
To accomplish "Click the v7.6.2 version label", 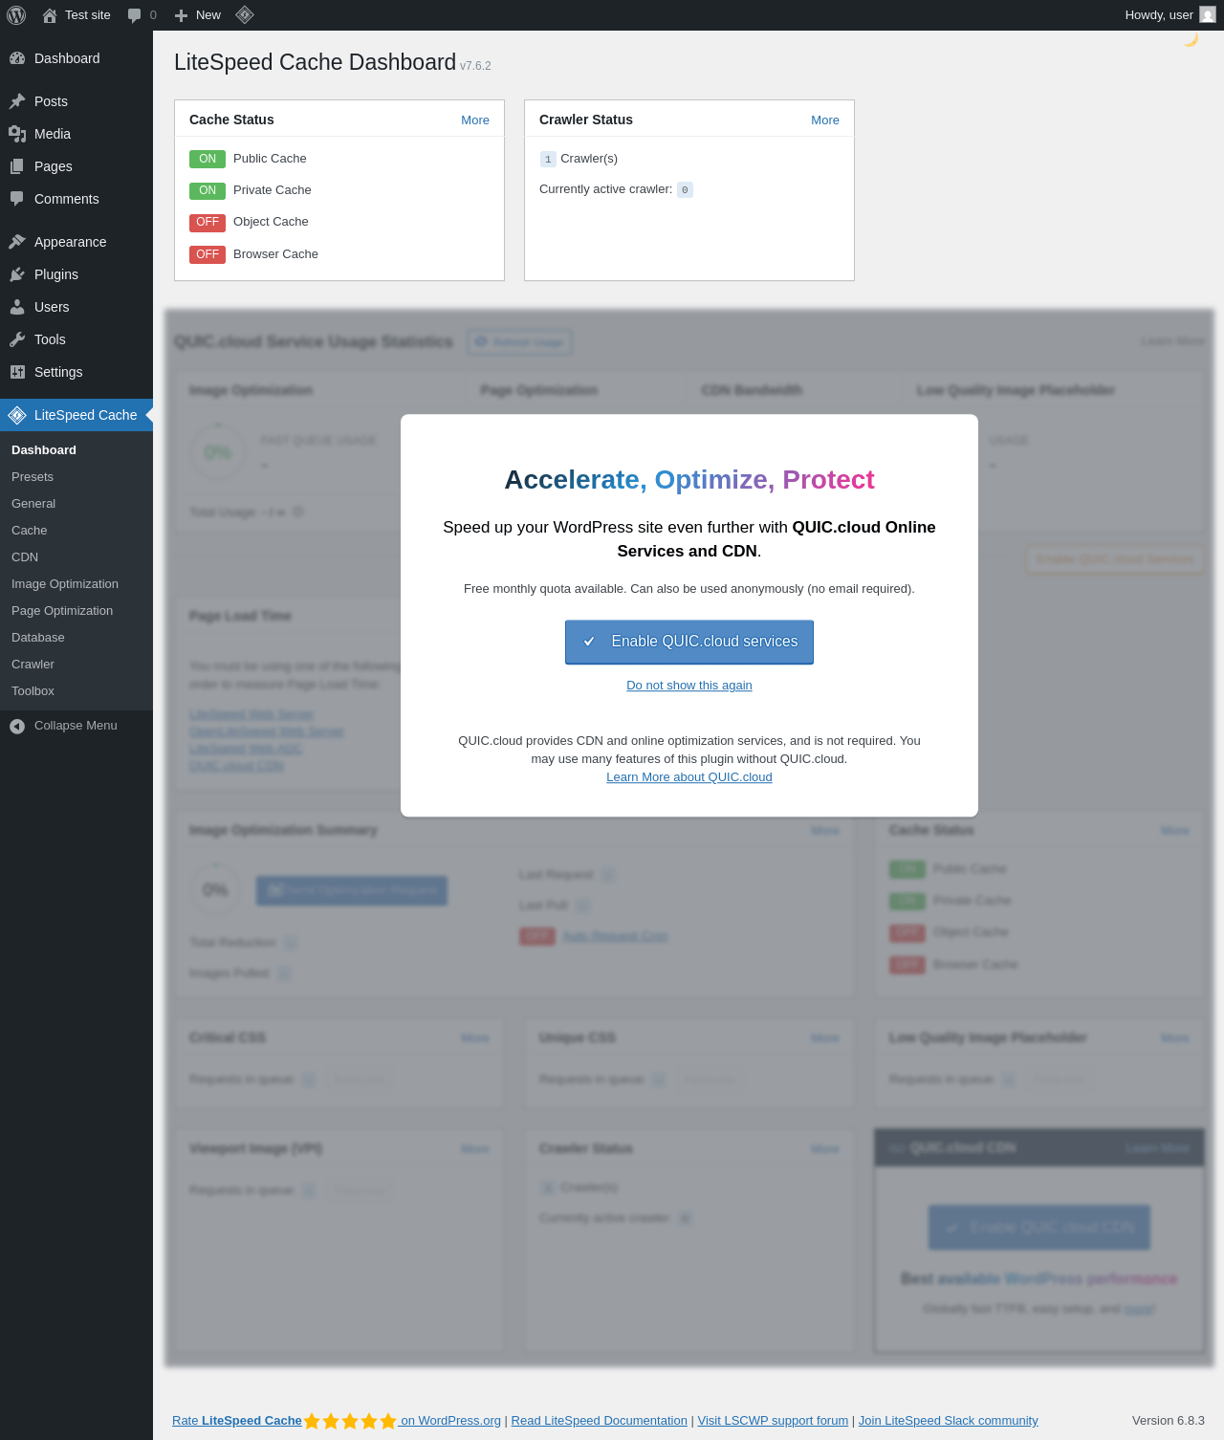I will point(475,66).
